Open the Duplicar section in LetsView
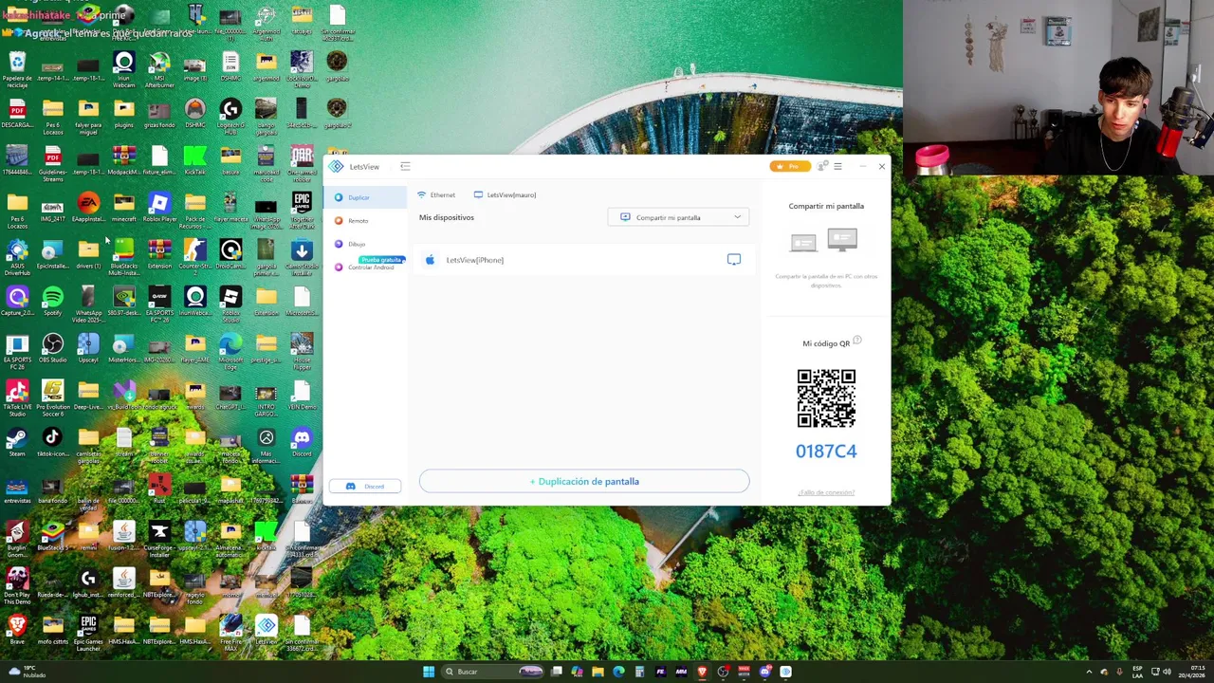1214x683 pixels. (365, 197)
